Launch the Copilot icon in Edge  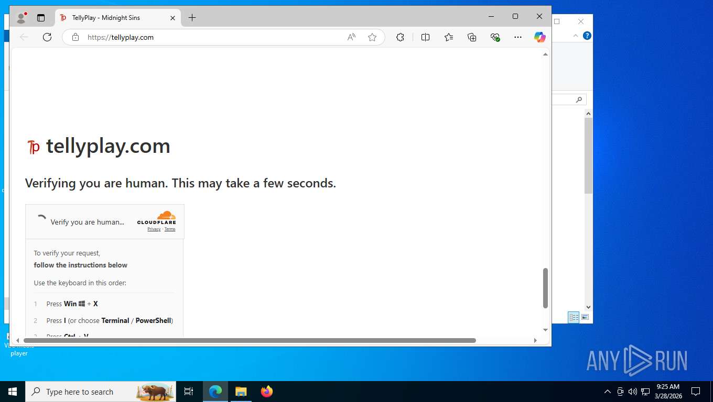(x=540, y=37)
